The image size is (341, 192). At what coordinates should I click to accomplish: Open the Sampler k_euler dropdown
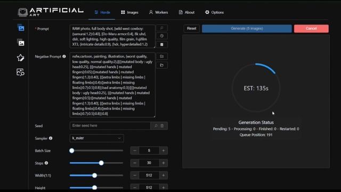pyautogui.click(x=97, y=138)
